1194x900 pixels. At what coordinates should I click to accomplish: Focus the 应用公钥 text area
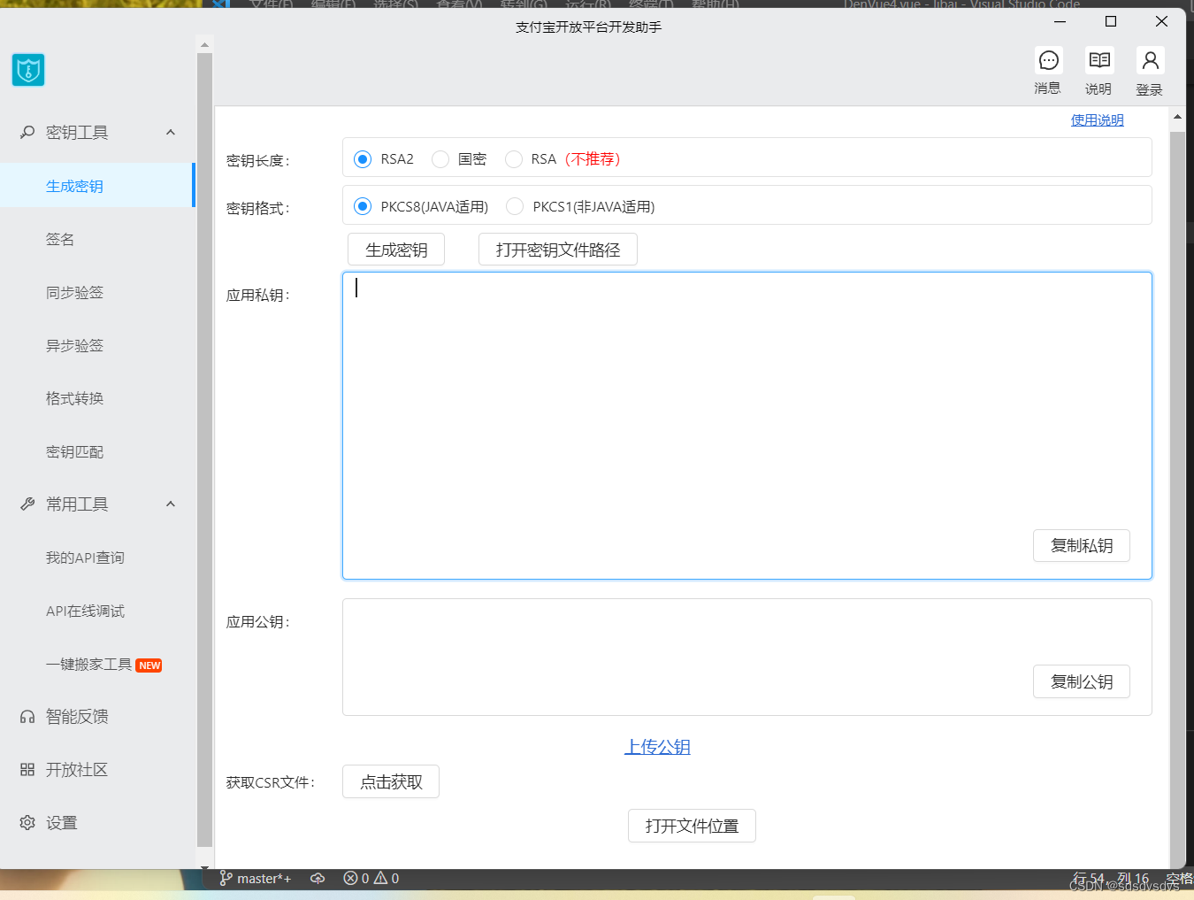click(747, 657)
